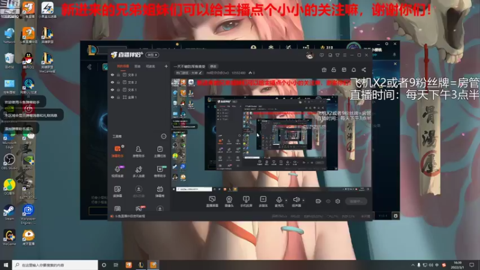The height and width of the screenshot is (270, 480).
Task: Toggle visibility of the 文本 2 source
Action: pos(112,82)
